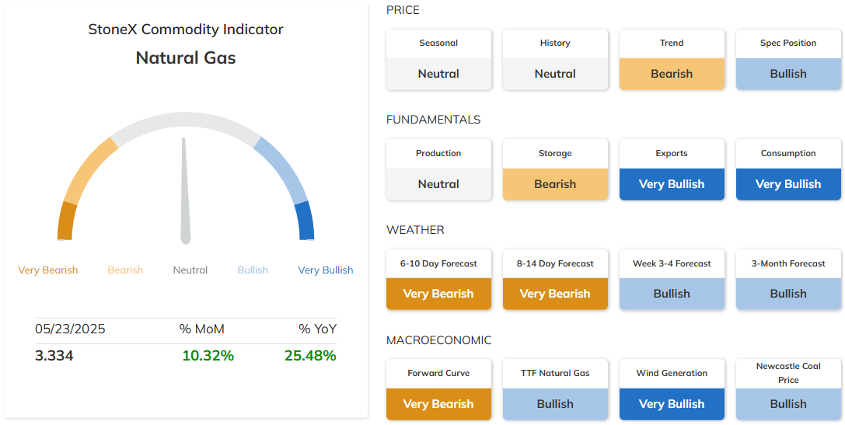Click the Exports Very Bullish card
Viewport: 845px width, 425px height.
pos(672,169)
